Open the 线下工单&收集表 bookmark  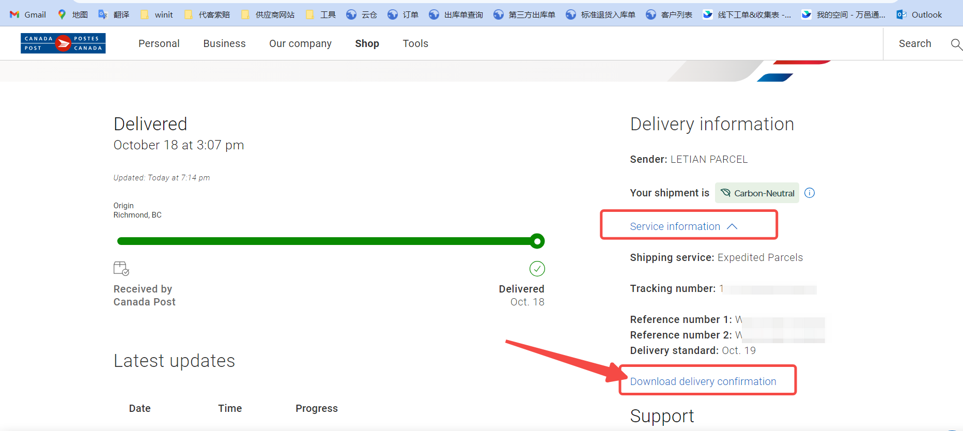pos(747,14)
